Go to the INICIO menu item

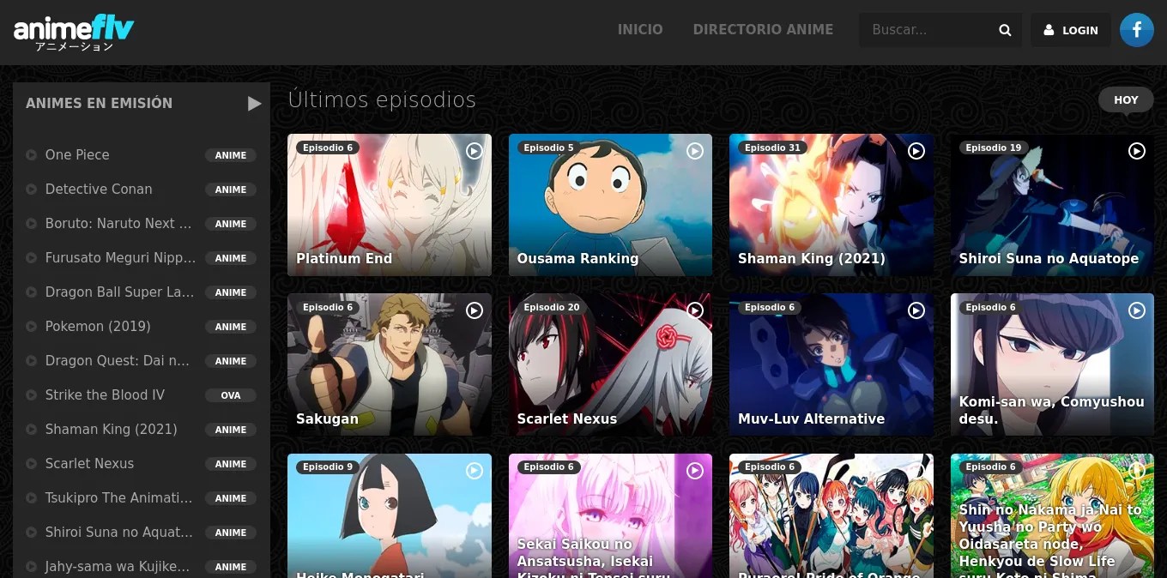[x=640, y=29]
